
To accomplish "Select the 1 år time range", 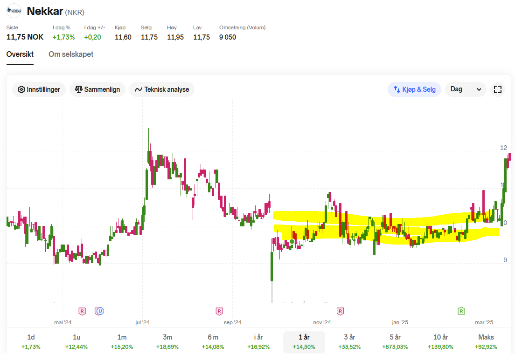I will (304, 342).
